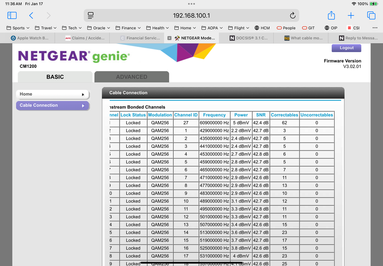Reload the page with refresh icon

pyautogui.click(x=293, y=15)
